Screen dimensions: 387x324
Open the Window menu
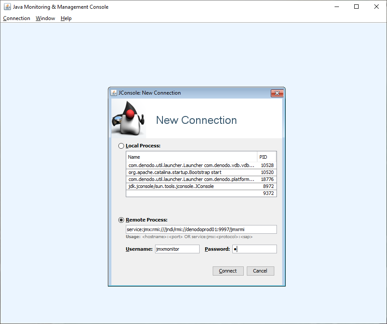pos(45,18)
